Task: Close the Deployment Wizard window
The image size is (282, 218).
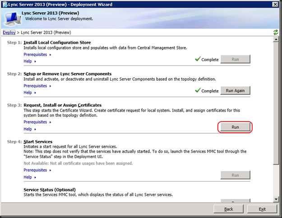Action: tap(275, 5)
